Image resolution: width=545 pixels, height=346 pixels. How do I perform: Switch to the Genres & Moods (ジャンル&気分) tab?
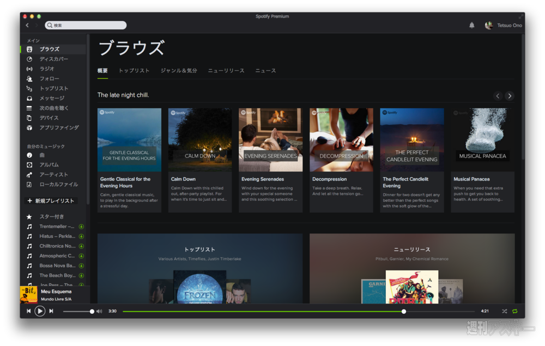click(x=179, y=71)
